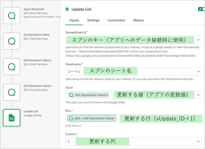The height and width of the screenshot is (149, 205).
Task: Select the Inputs tab
Action: coord(74,20)
